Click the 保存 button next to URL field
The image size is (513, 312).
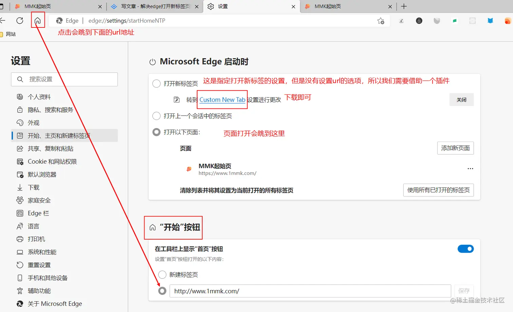tap(463, 291)
